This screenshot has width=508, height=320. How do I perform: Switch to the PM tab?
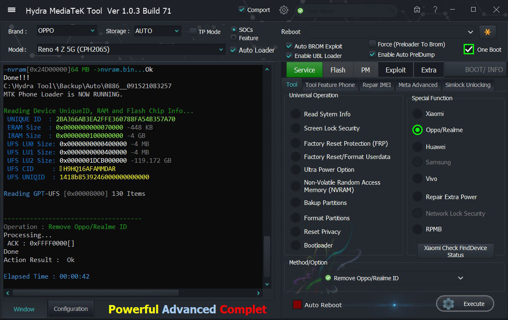coord(365,70)
